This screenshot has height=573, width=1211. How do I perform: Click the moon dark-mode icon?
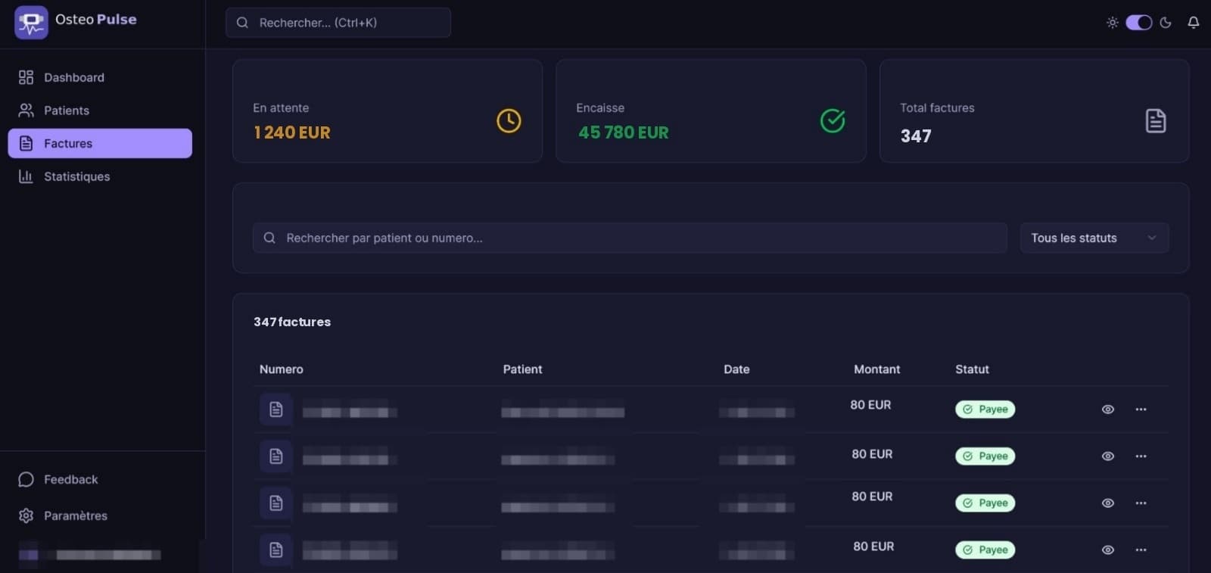pos(1166,23)
